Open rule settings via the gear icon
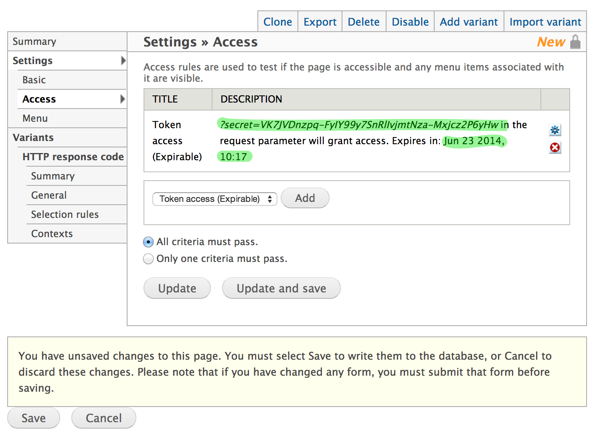This screenshot has height=443, width=595. (x=555, y=130)
